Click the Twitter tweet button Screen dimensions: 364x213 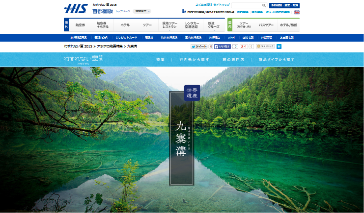[199, 47]
